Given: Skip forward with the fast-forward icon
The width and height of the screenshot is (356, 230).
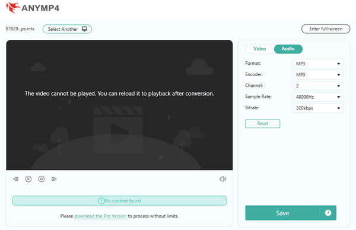Looking at the screenshot, I should 54,179.
